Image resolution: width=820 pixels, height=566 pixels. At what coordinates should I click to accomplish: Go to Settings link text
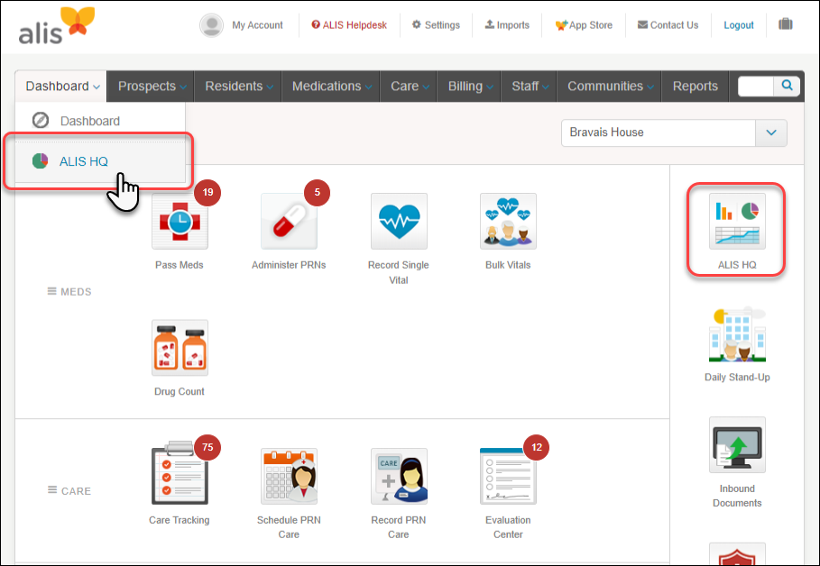(x=442, y=25)
